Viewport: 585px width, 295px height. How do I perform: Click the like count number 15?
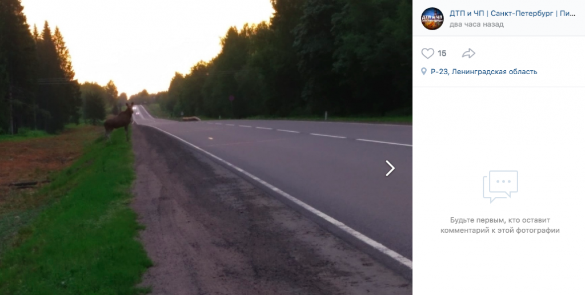coord(442,53)
